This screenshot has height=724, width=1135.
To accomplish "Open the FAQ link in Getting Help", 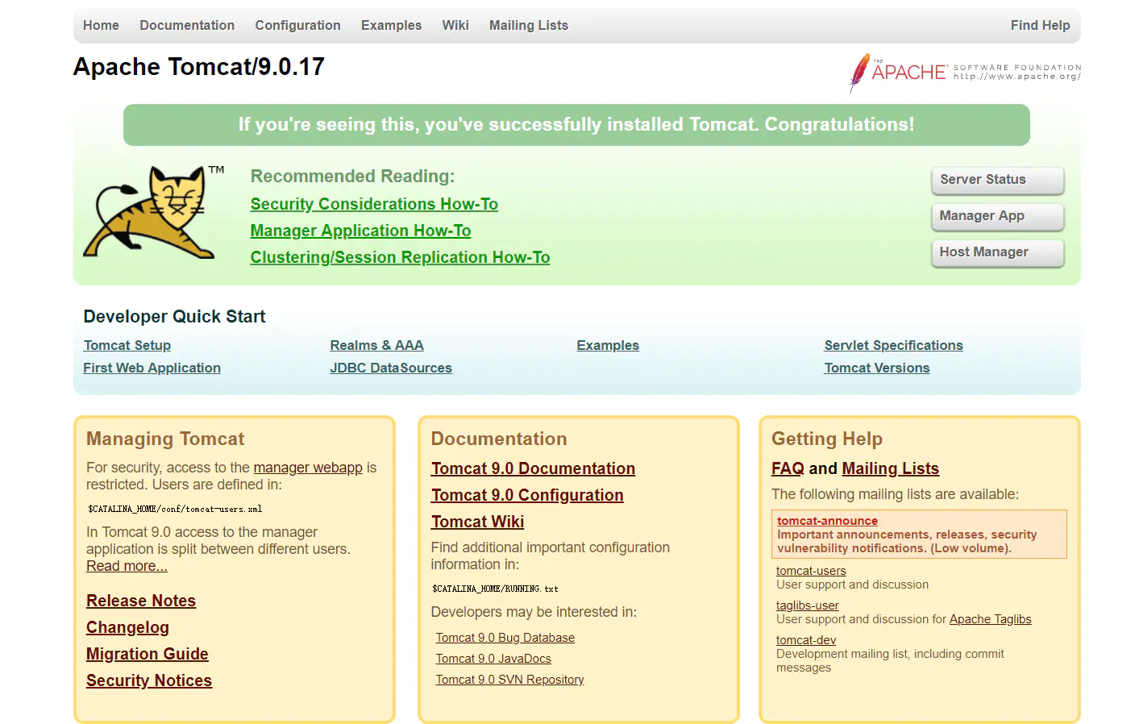I will [788, 468].
